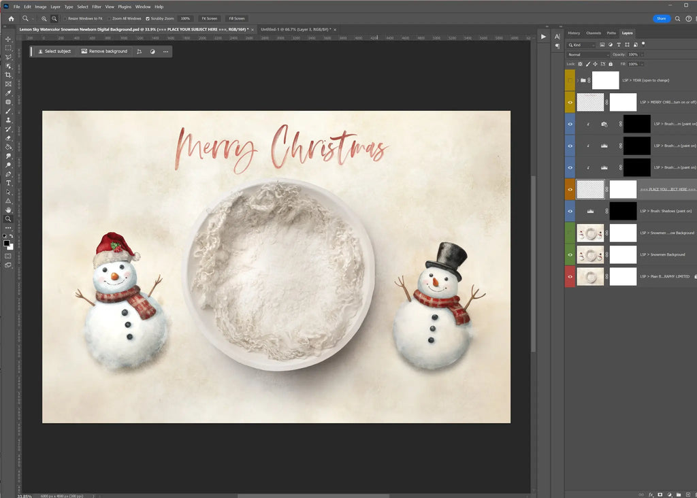This screenshot has width=697, height=498.
Task: Open the Filter menu
Action: coord(97,7)
